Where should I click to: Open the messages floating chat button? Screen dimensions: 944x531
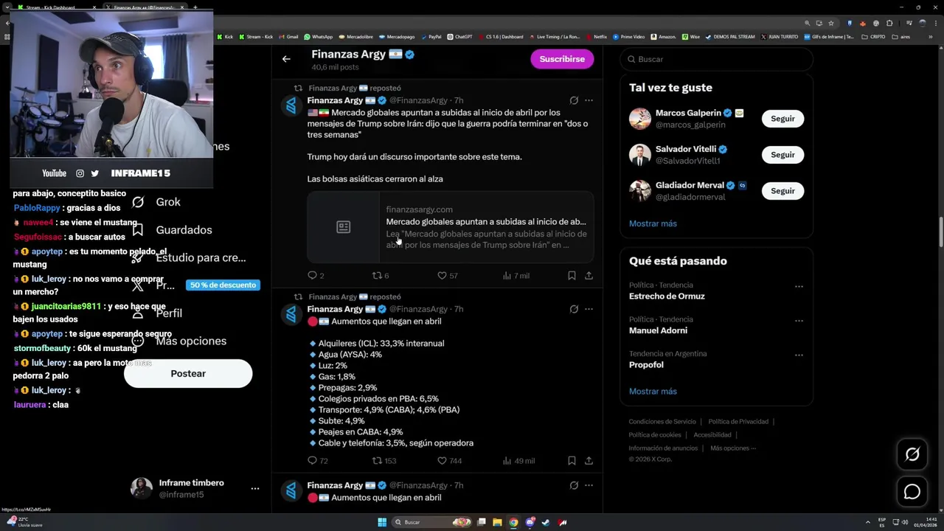pyautogui.click(x=912, y=491)
